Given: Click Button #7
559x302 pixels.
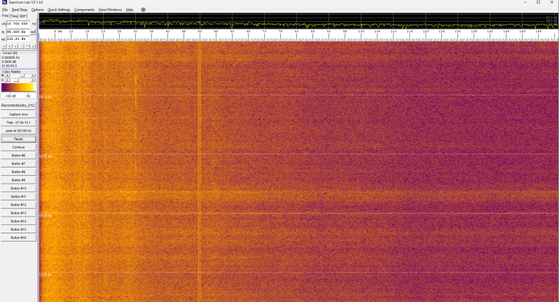Looking at the screenshot, I should click(18, 164).
